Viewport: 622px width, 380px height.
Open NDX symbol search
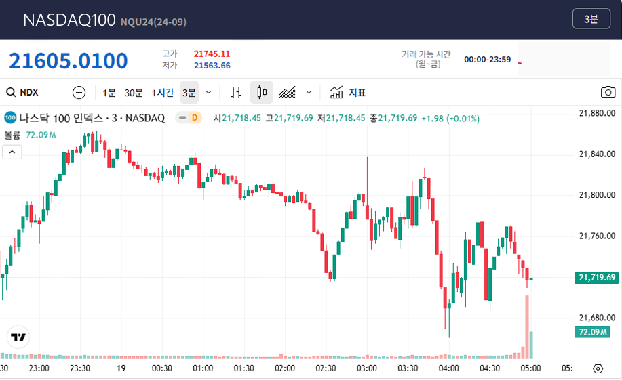[x=22, y=92]
